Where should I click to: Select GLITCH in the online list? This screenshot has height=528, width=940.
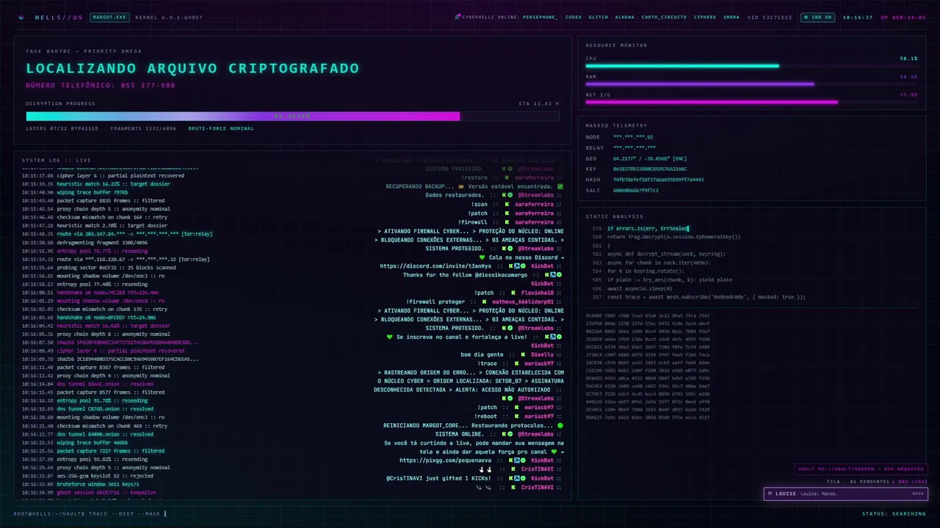click(x=599, y=17)
